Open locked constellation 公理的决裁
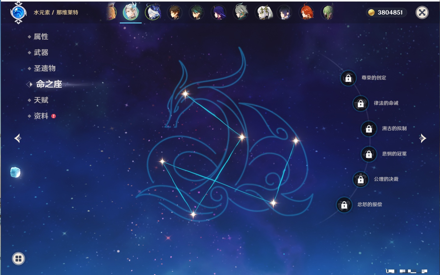This screenshot has width=440, height=275. pos(361,179)
